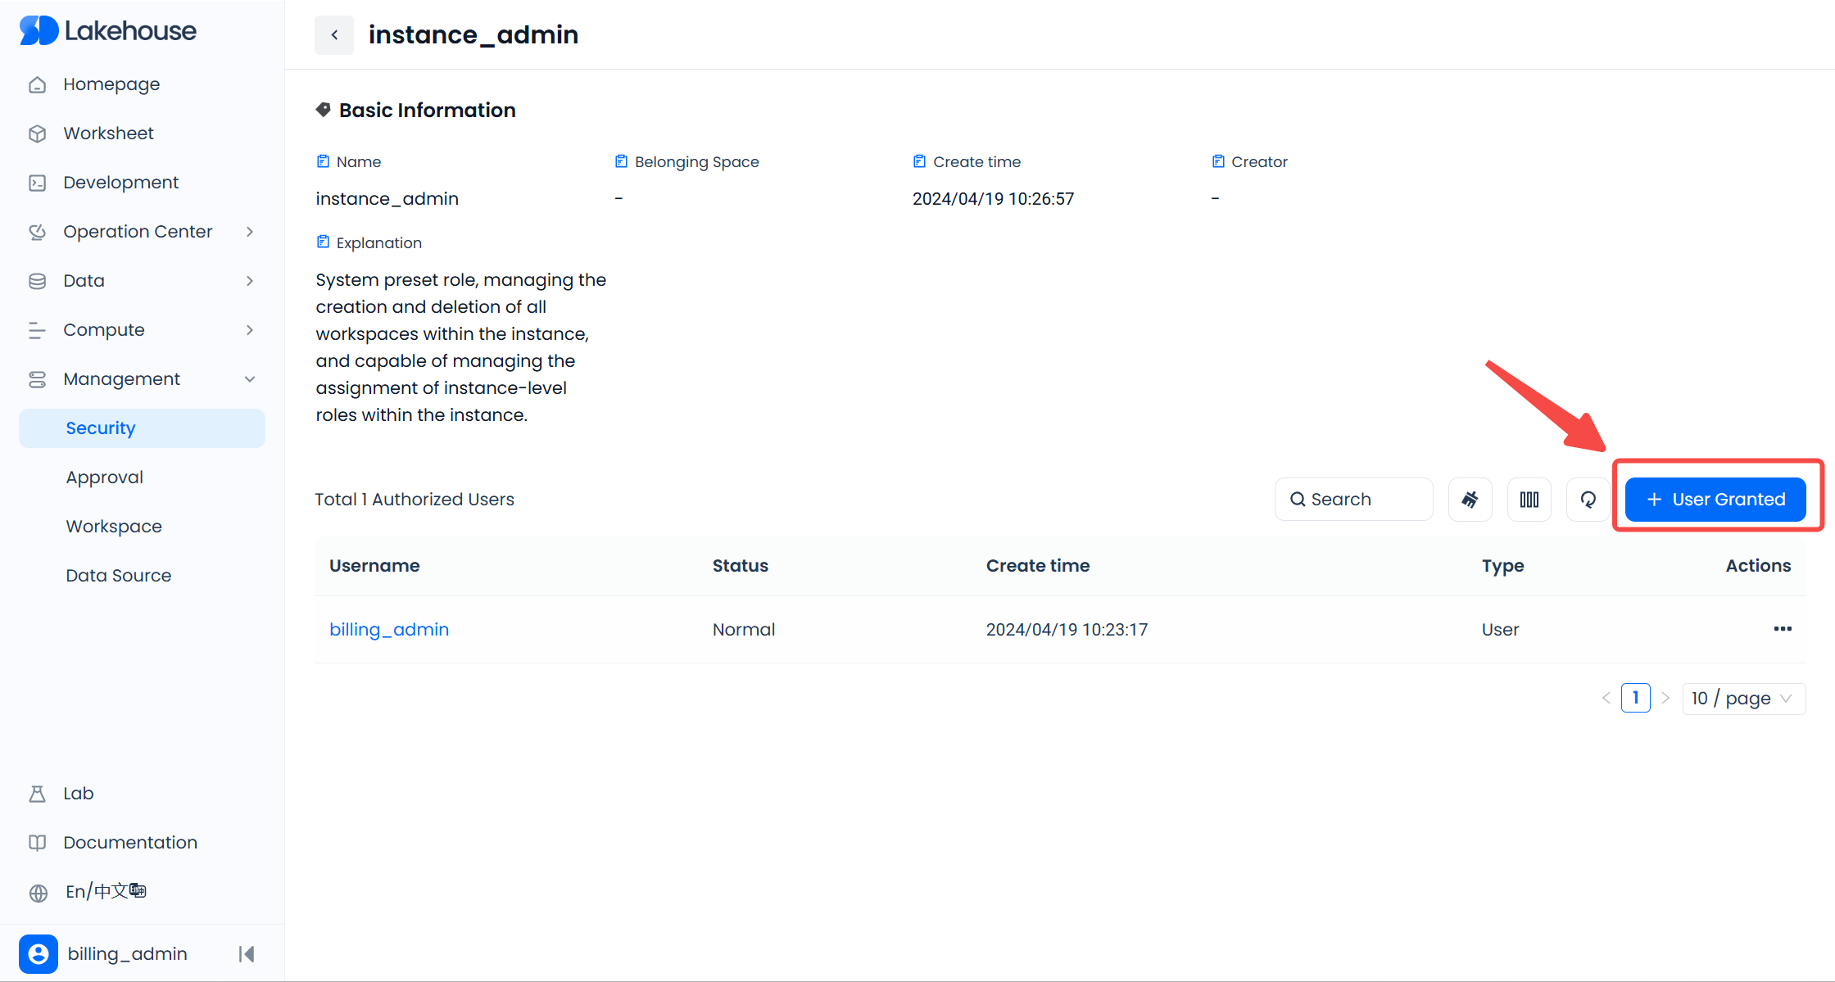Click the filter icon beside Search

point(1470,500)
